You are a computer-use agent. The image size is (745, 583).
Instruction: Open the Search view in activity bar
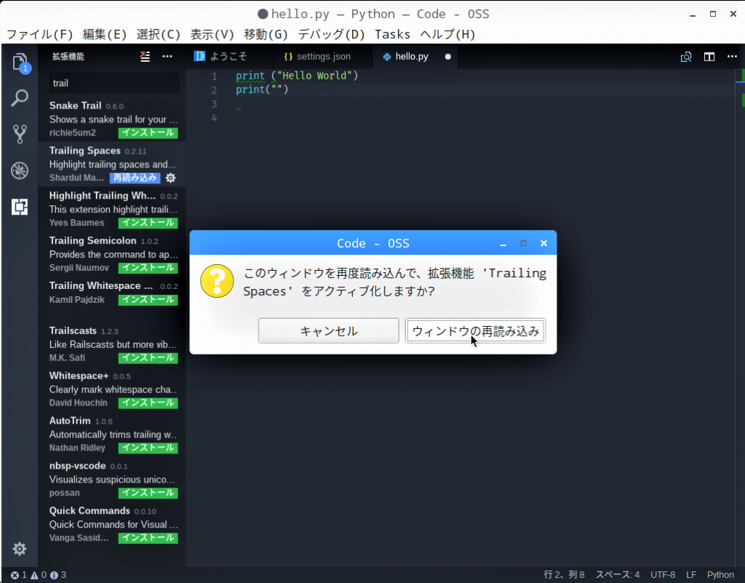click(20, 98)
